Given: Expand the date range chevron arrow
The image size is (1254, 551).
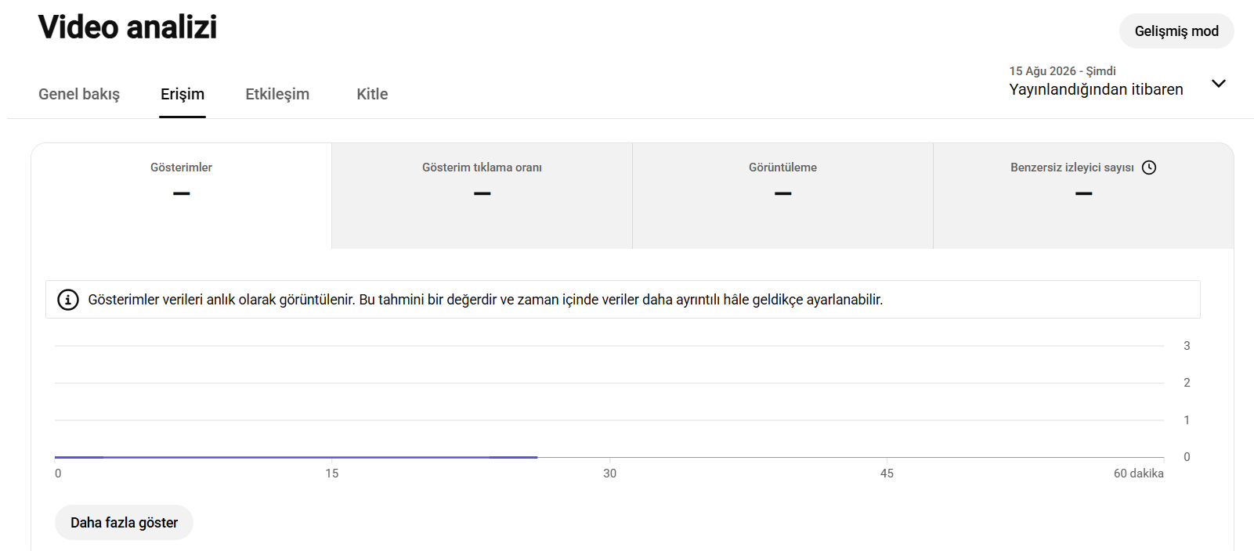Looking at the screenshot, I should [x=1219, y=83].
